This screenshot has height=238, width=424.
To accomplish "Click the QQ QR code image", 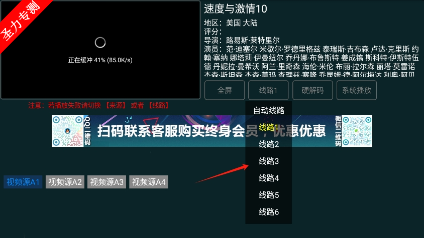I will coord(68,131).
